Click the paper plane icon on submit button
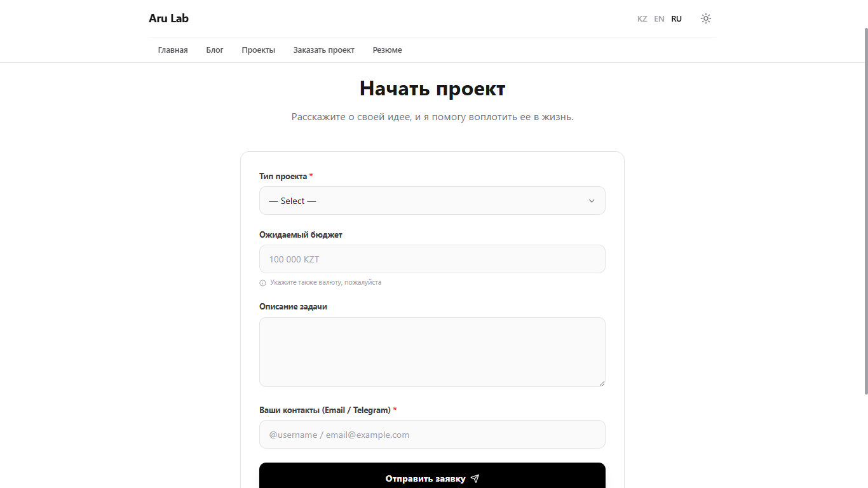 [475, 478]
